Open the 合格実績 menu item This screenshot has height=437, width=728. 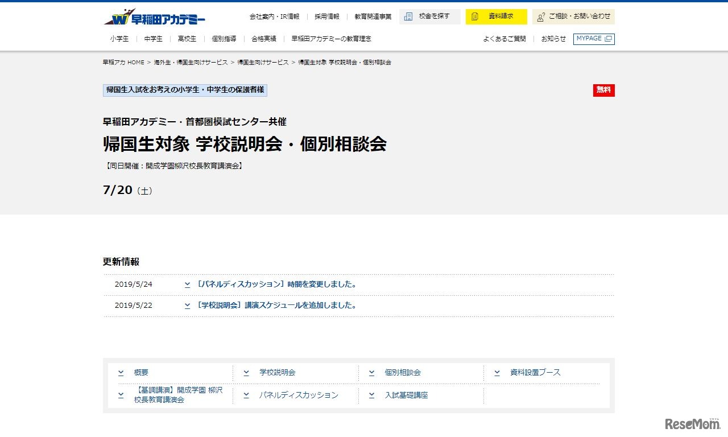pos(264,39)
